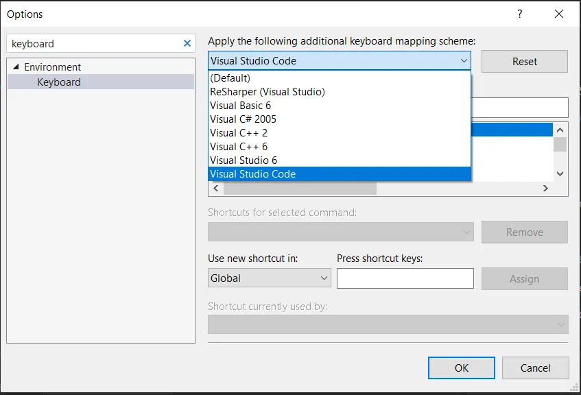581x395 pixels.
Task: Click the horizontal scrollbar left arrow
Action: tap(215, 189)
